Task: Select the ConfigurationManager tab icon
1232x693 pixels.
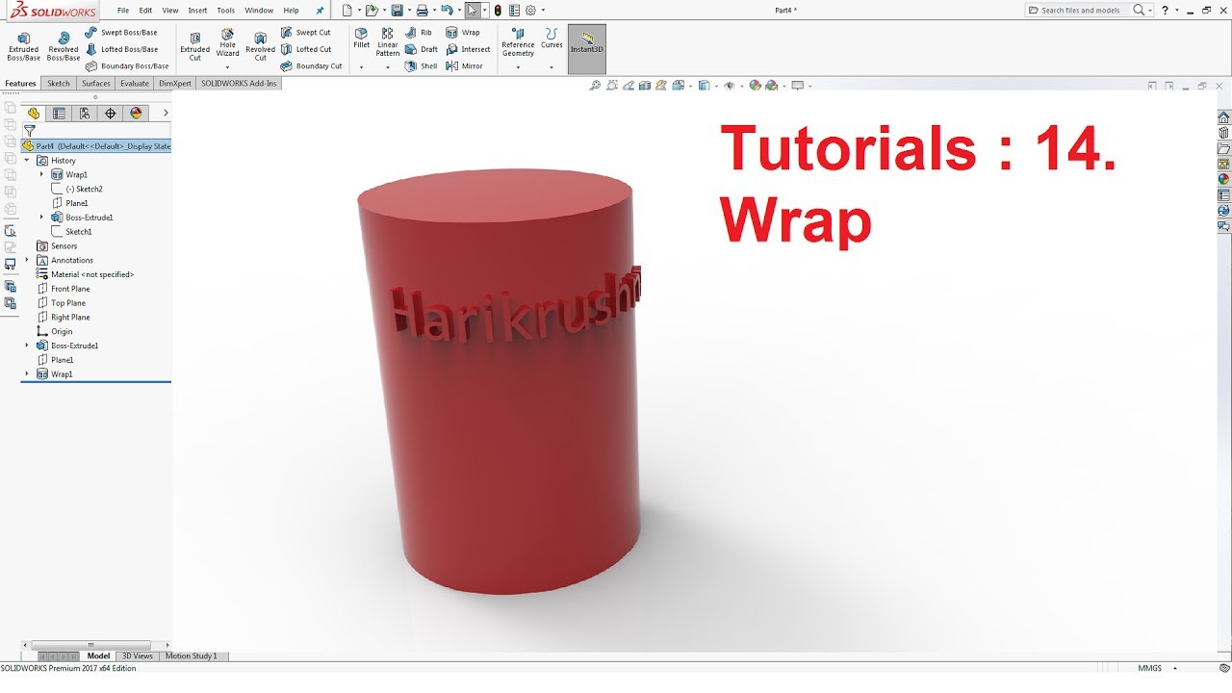Action: (x=85, y=113)
